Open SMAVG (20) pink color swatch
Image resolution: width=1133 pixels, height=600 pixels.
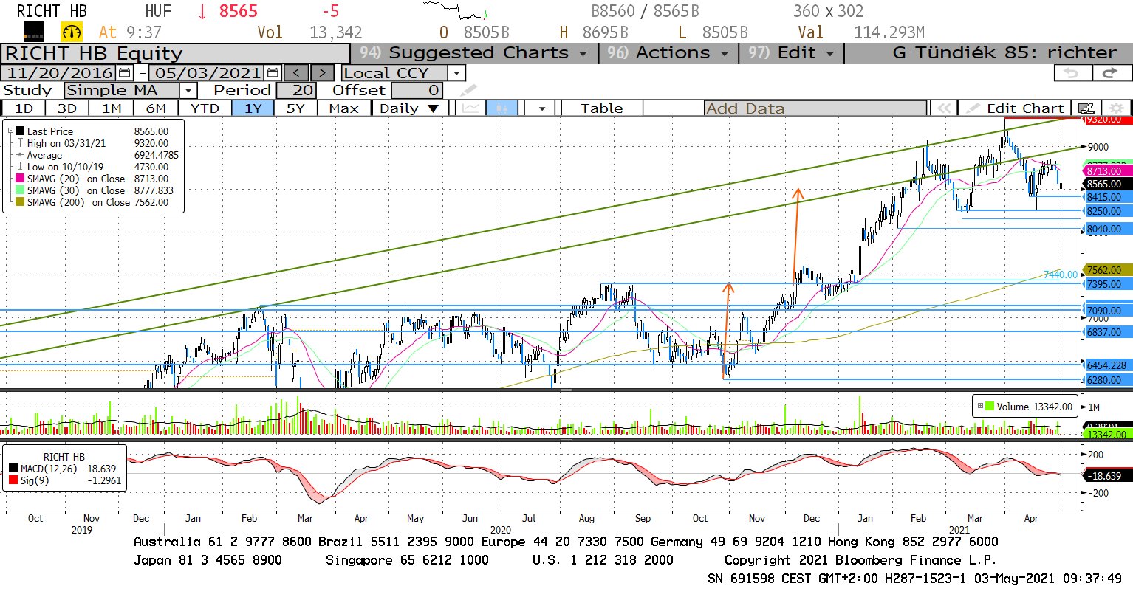pos(20,179)
